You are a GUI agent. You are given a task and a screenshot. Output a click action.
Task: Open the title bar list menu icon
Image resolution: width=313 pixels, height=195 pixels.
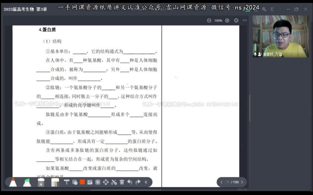[x=272, y=9]
